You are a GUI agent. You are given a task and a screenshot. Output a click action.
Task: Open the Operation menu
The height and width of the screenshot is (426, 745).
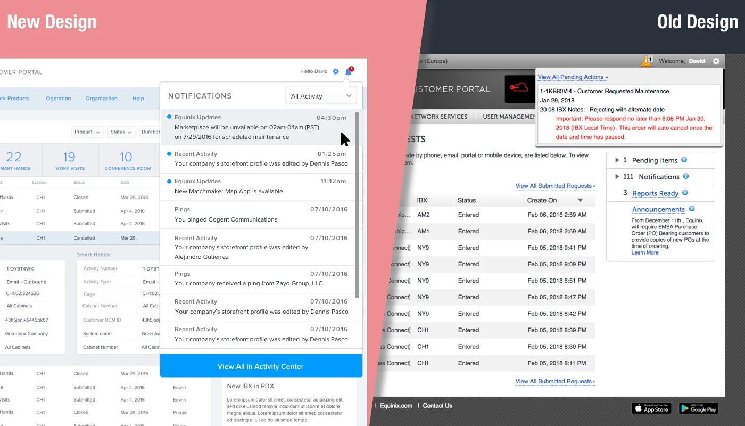click(x=59, y=99)
